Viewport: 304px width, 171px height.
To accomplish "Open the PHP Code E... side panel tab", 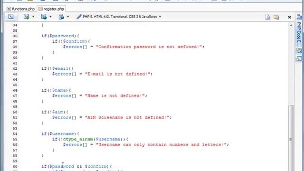I will [x=299, y=33].
